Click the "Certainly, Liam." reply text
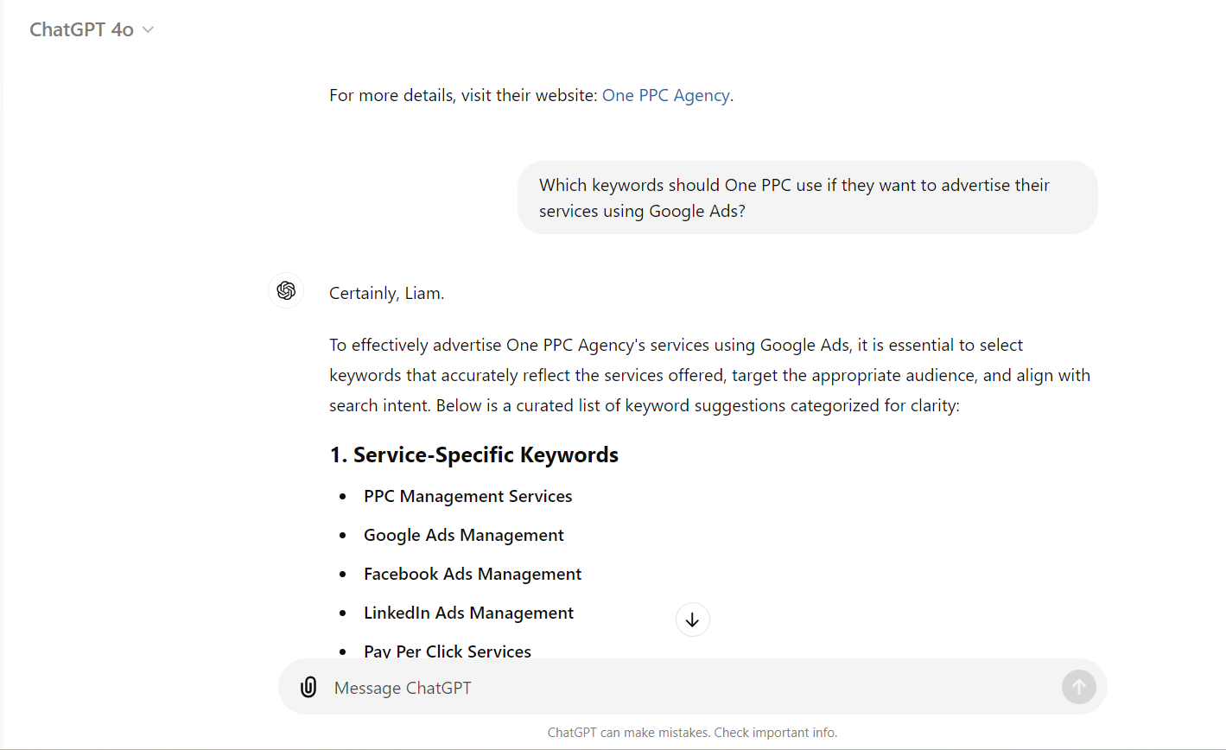The image size is (1226, 750). (x=386, y=293)
